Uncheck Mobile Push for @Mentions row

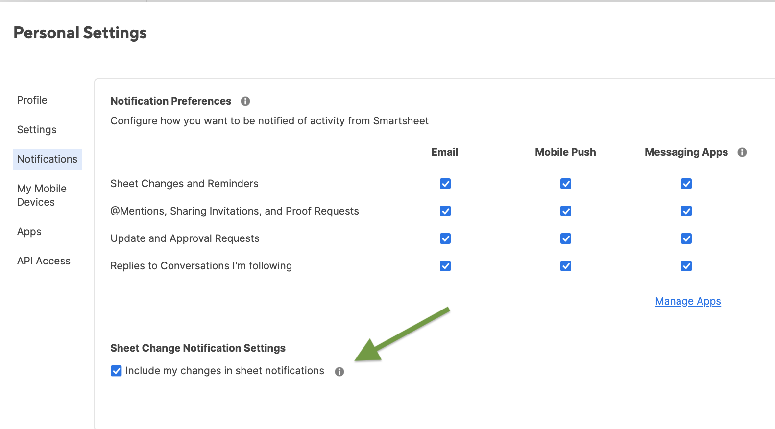point(566,211)
